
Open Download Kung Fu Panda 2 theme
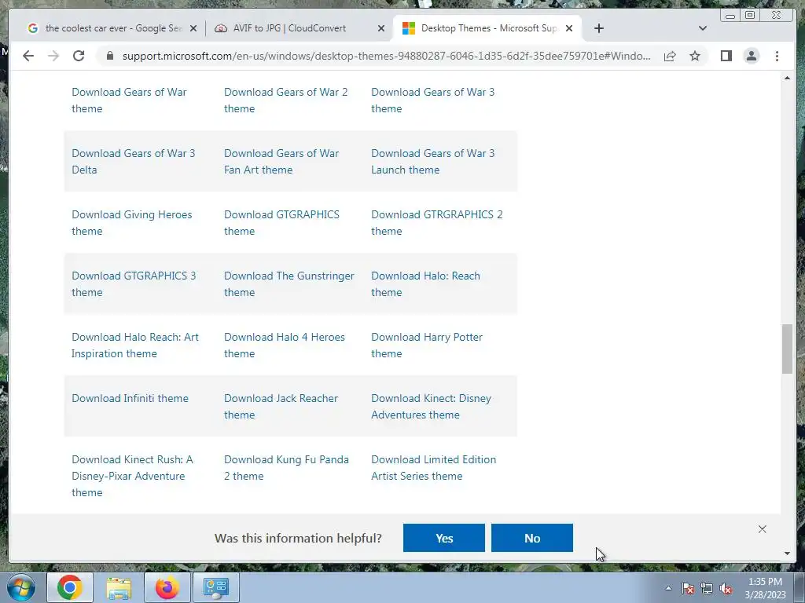click(286, 468)
